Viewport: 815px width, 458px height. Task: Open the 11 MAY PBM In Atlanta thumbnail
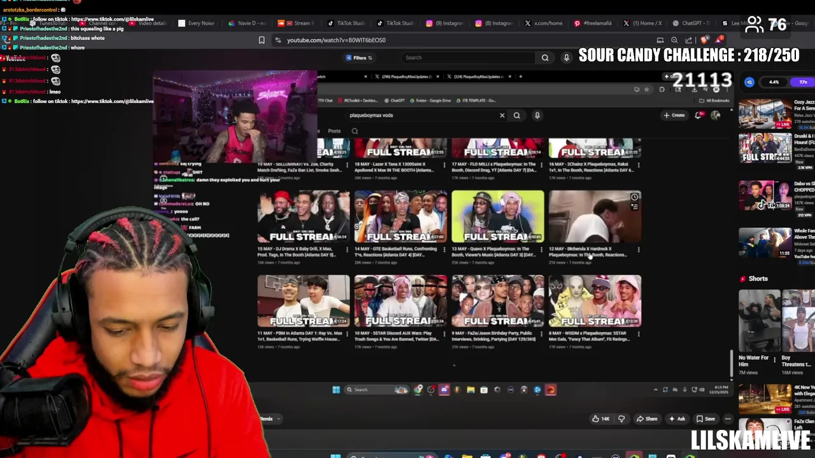pyautogui.click(x=303, y=301)
